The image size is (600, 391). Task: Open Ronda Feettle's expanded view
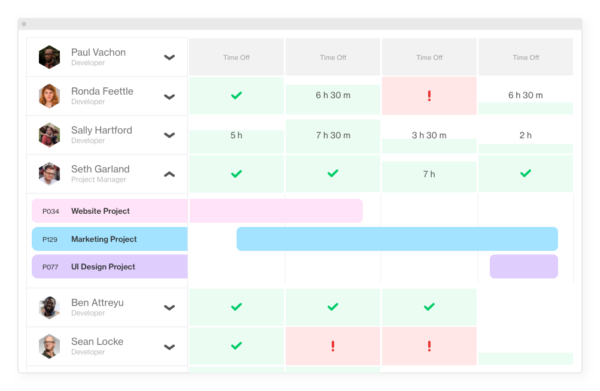(x=169, y=96)
